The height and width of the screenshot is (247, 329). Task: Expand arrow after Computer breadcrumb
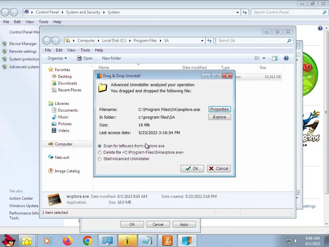tap(98, 41)
